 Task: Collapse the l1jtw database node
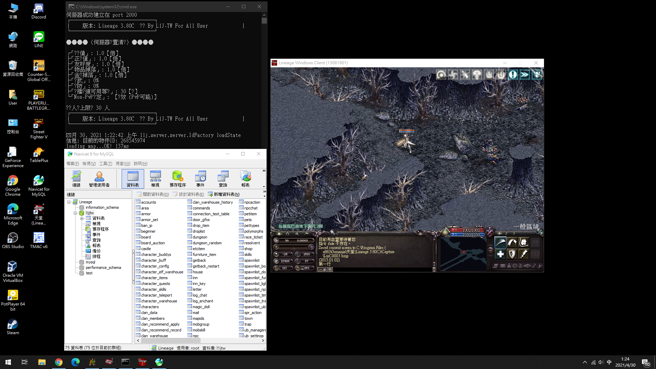coord(76,213)
